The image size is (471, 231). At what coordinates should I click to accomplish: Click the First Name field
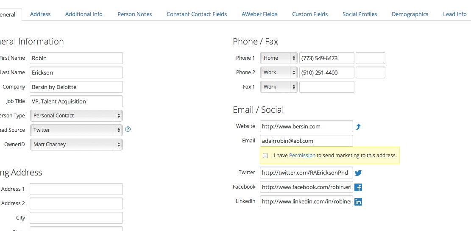76,58
